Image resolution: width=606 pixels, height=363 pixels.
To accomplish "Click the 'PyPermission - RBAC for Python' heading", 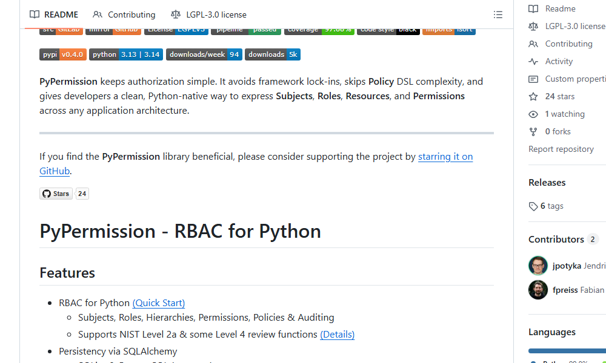I will coord(180,231).
